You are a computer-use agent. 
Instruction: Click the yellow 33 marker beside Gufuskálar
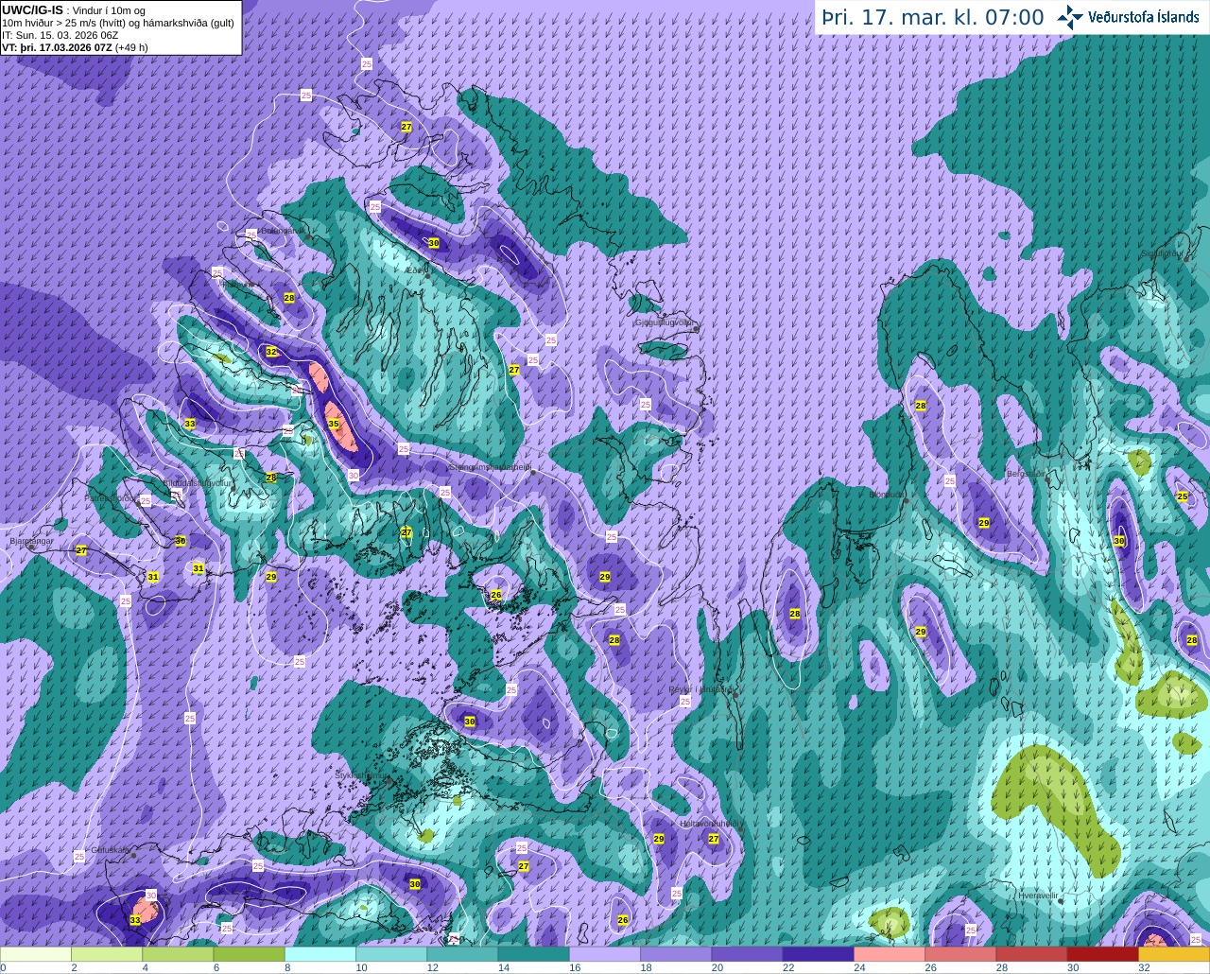(135, 920)
